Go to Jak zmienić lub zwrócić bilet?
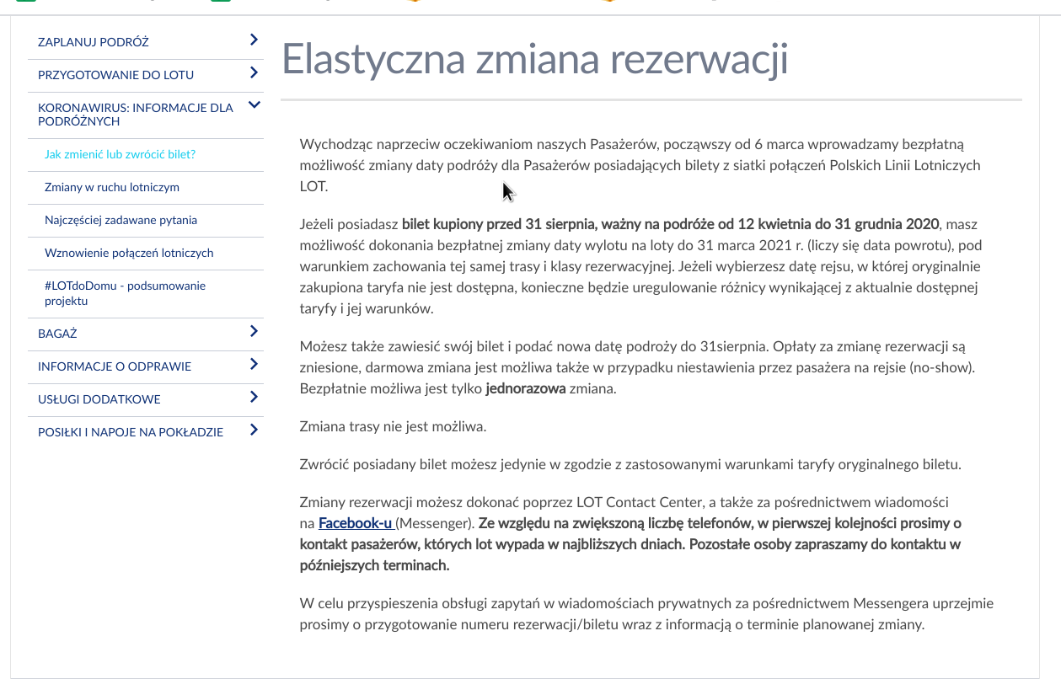 (x=120, y=155)
